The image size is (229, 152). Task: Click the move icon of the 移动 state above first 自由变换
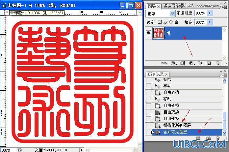tap(157, 86)
